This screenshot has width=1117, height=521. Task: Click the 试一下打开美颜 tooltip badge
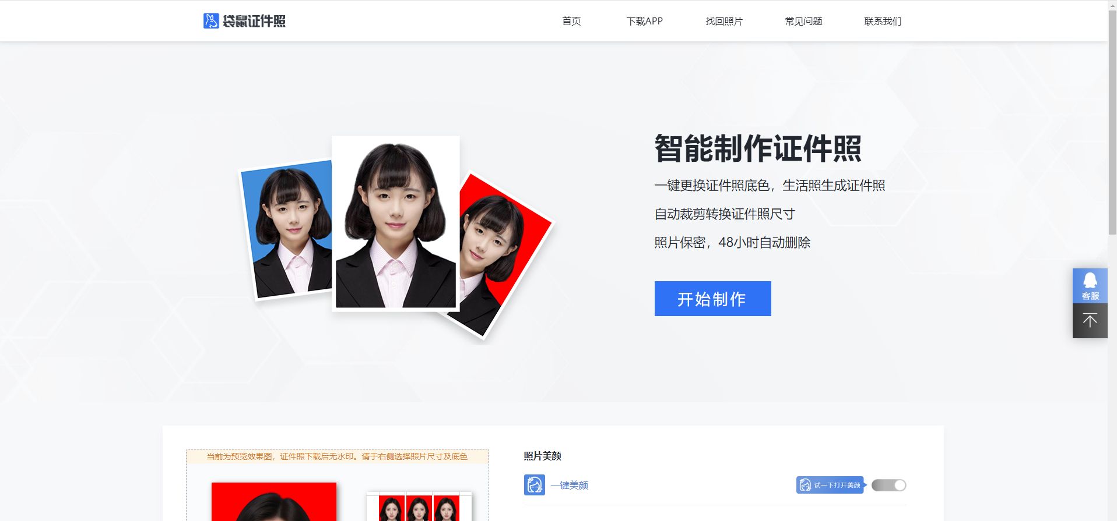(x=831, y=485)
